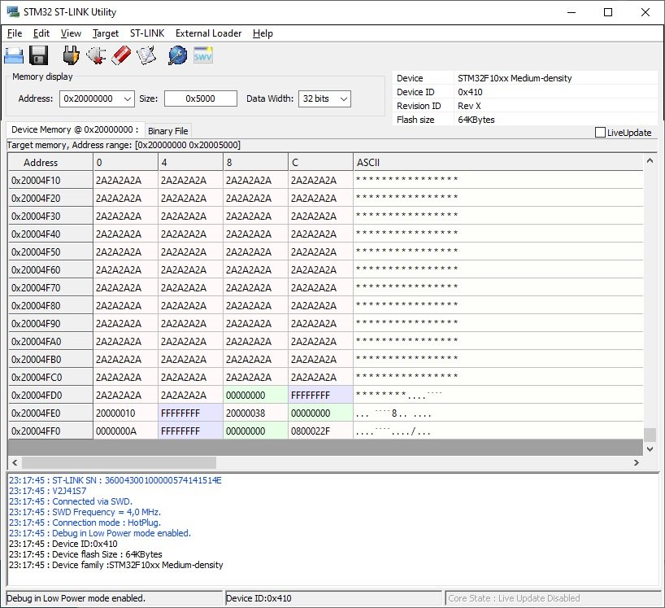Click the vertical scrollbar thumb of the memory table
Image resolution: width=665 pixels, height=608 pixels.
point(650,435)
